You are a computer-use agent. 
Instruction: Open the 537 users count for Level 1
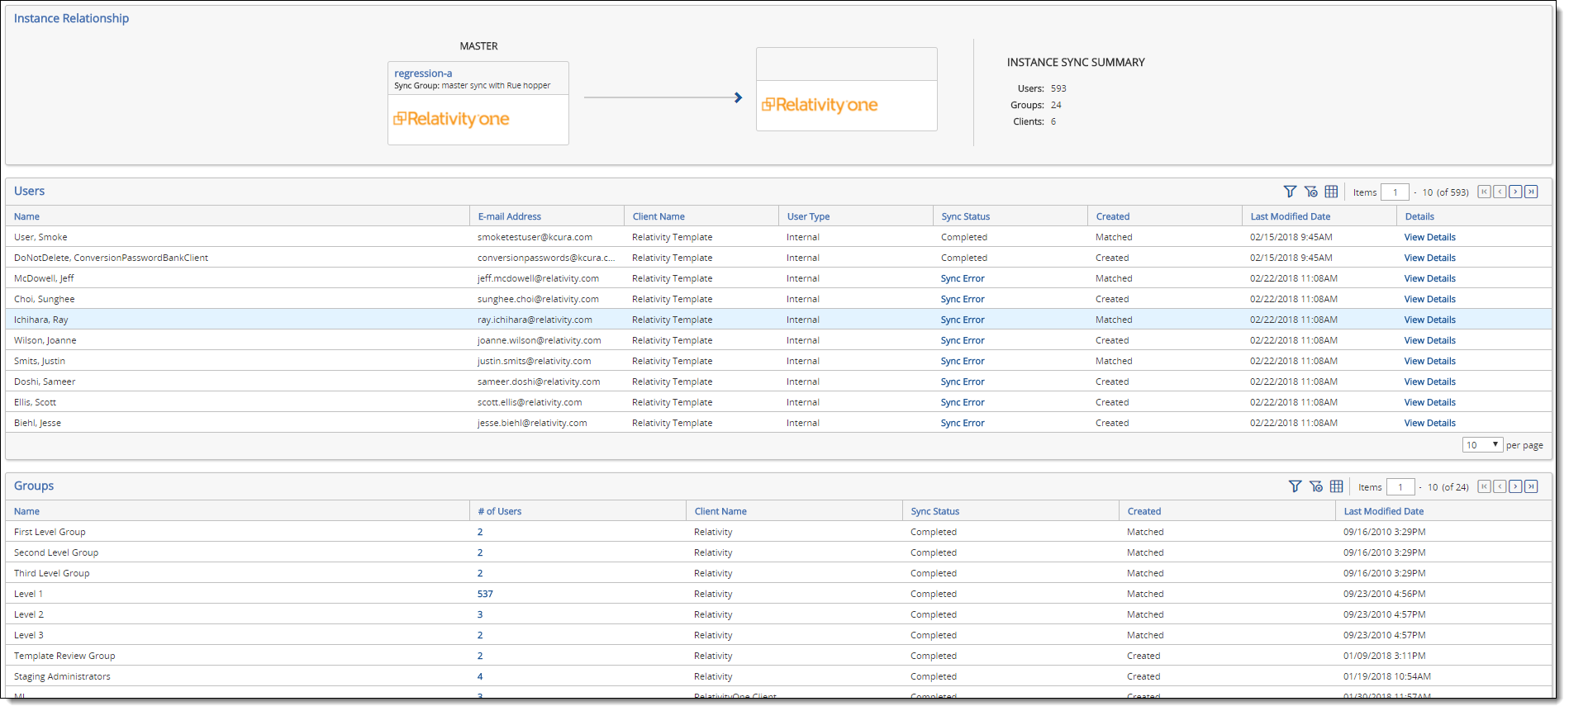485,594
